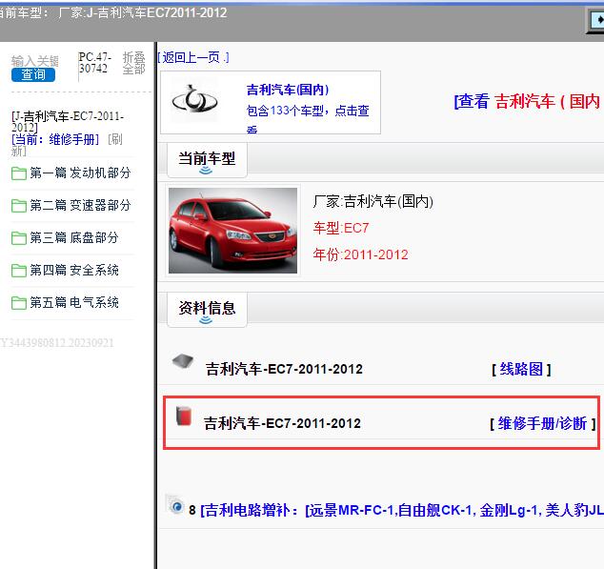
Task: Click the 车型:EC7 model text
Action: (341, 228)
